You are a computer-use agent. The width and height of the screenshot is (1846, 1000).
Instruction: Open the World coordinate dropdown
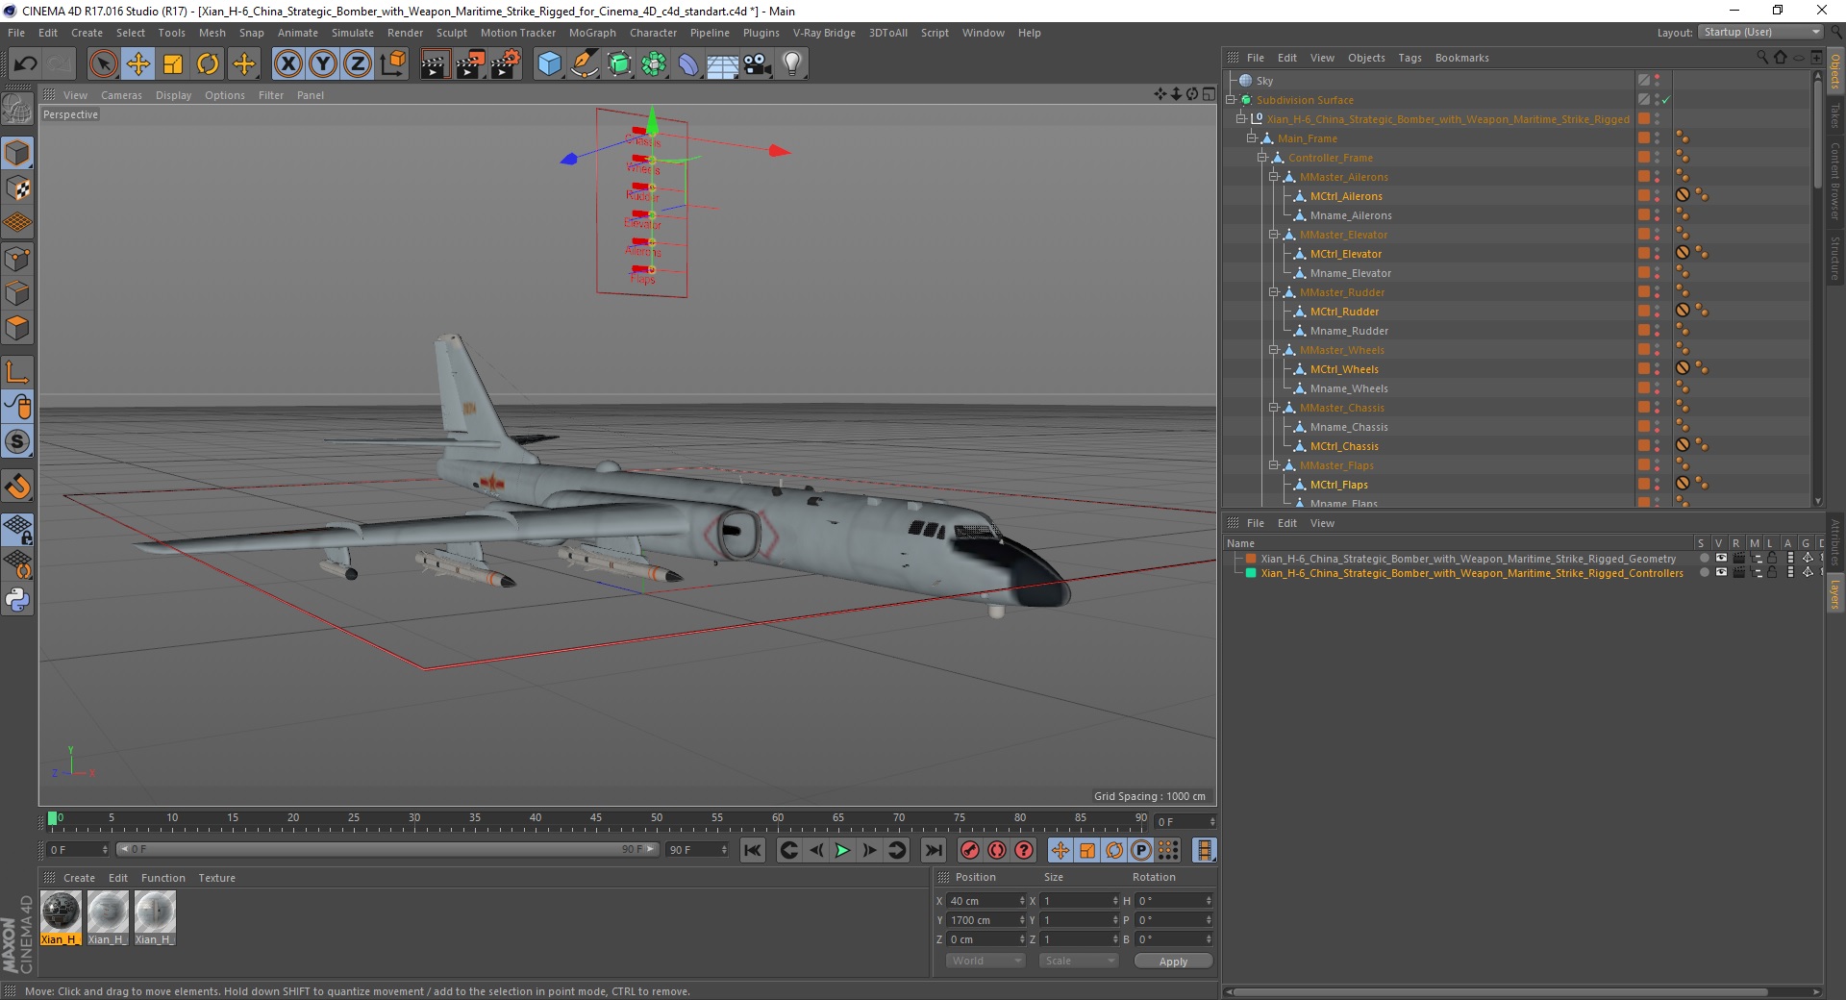tap(985, 961)
